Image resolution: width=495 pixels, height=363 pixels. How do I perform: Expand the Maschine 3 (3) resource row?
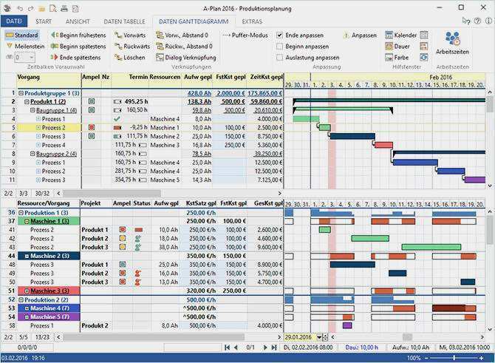point(27,291)
